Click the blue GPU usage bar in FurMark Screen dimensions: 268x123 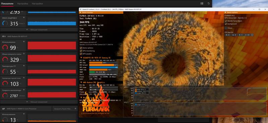[104, 67]
